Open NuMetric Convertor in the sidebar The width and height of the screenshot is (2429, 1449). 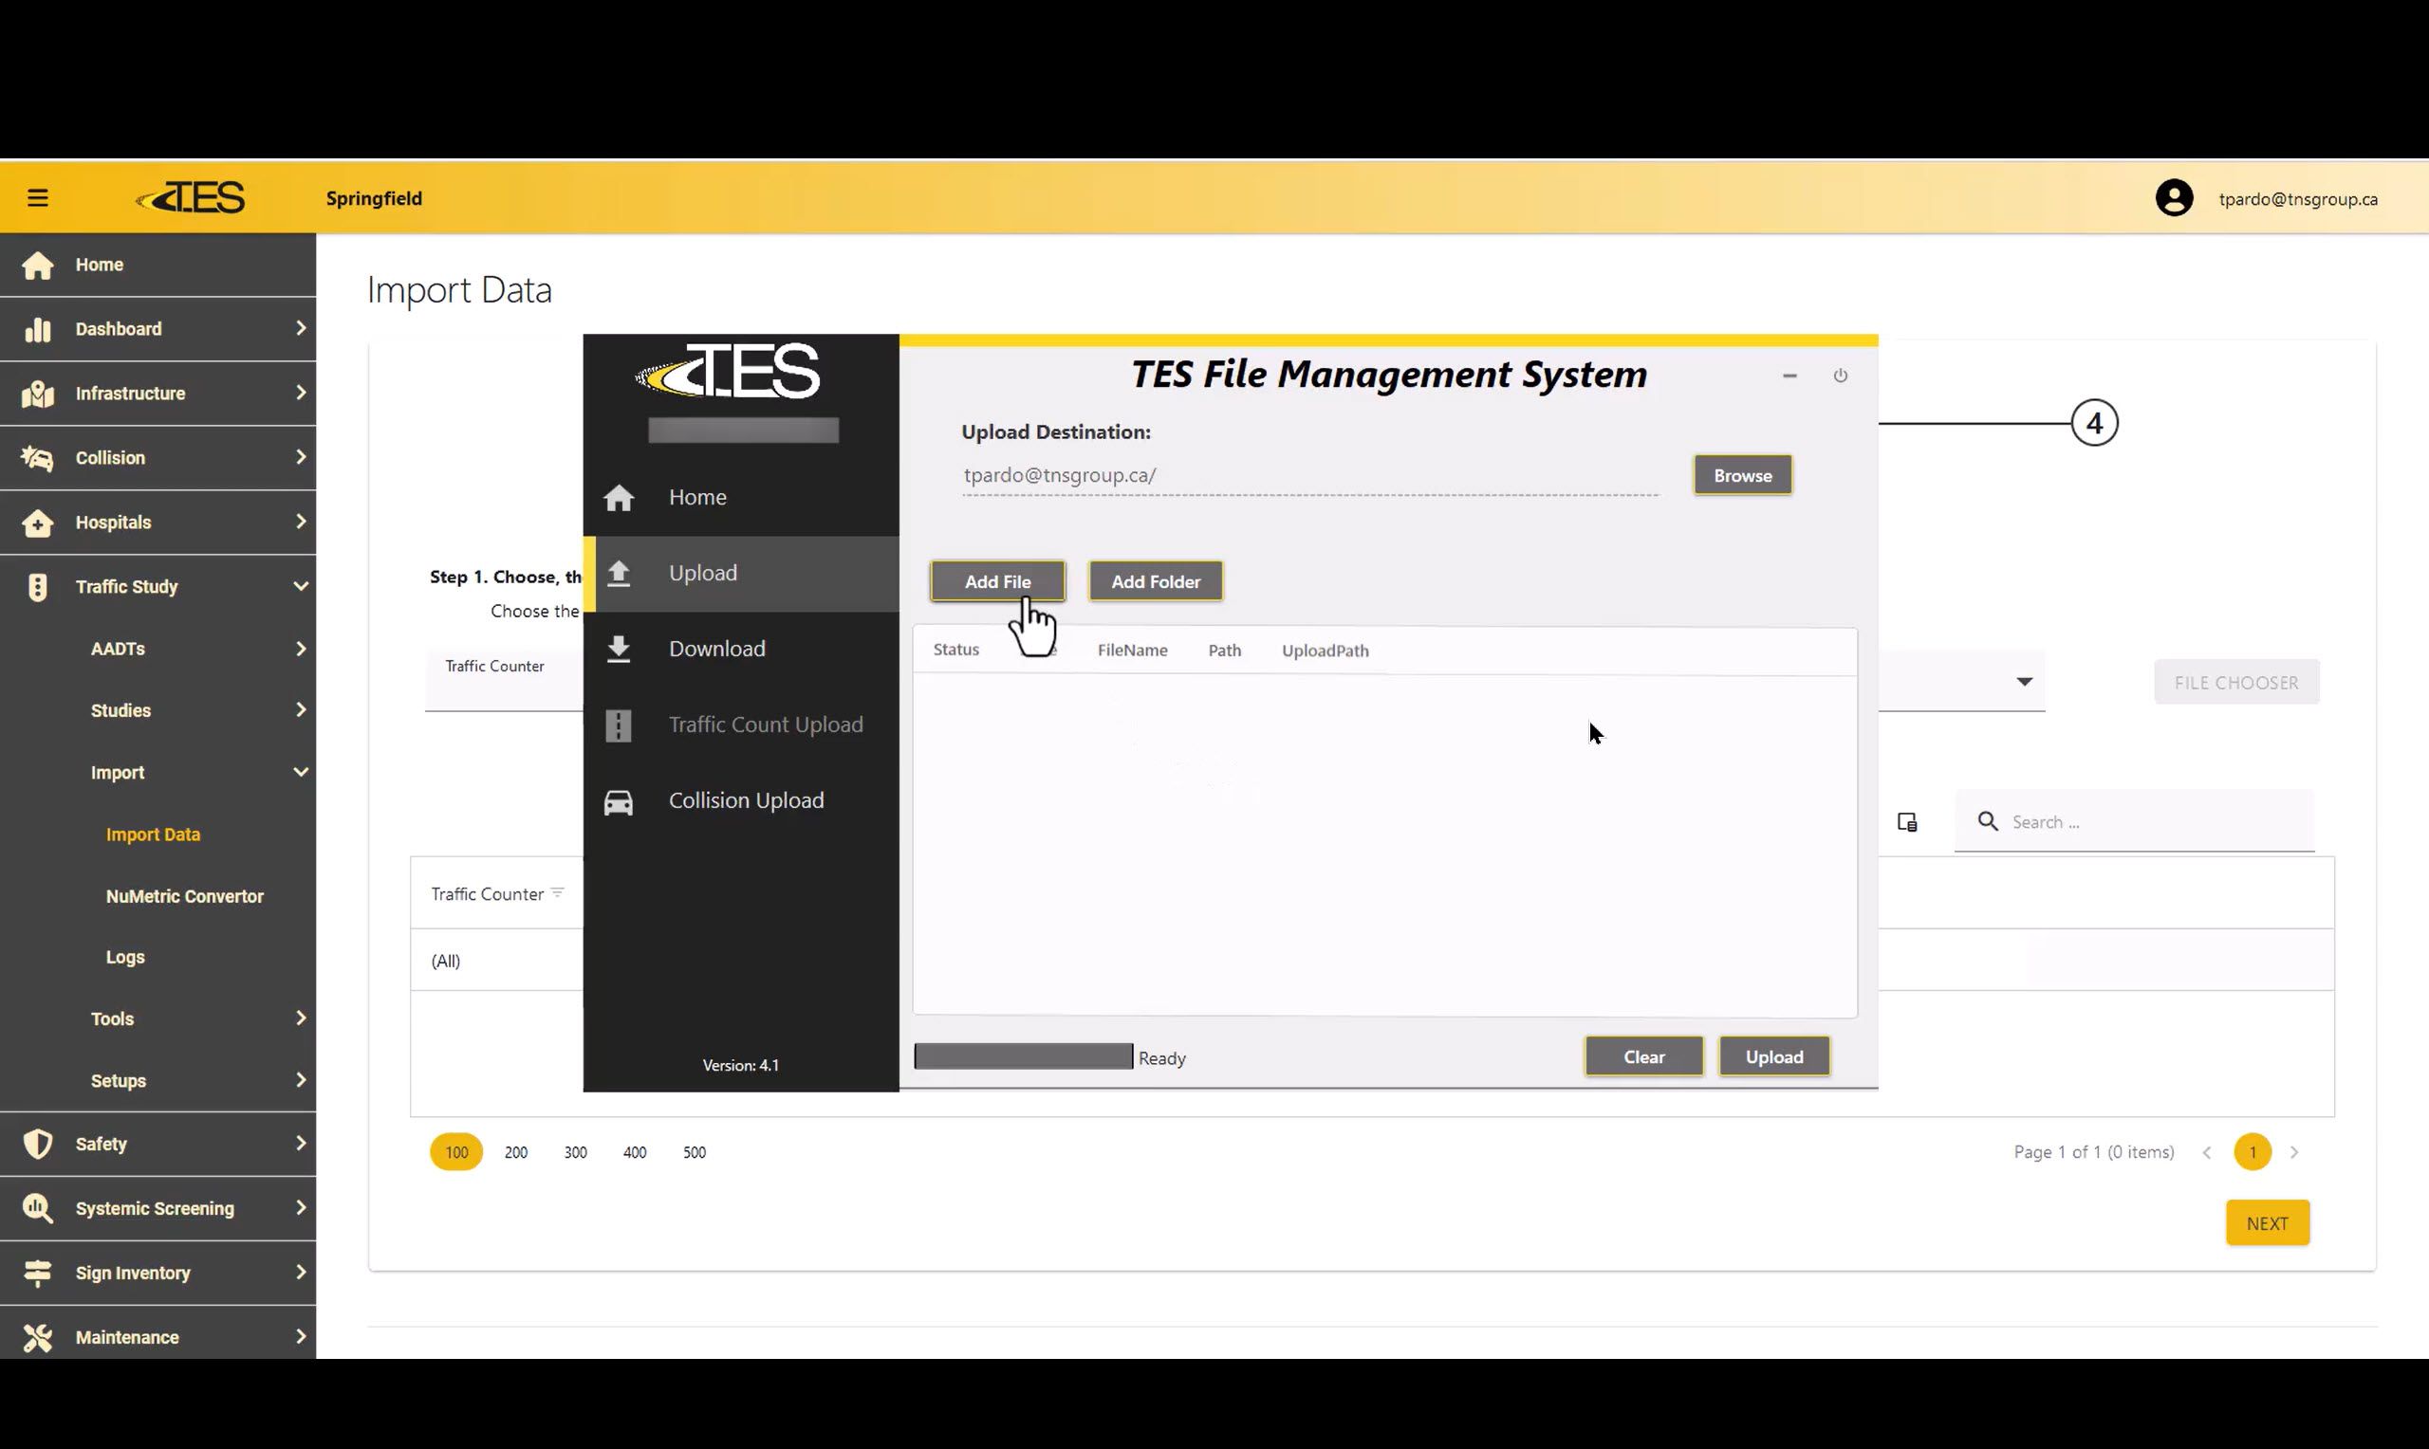point(185,896)
